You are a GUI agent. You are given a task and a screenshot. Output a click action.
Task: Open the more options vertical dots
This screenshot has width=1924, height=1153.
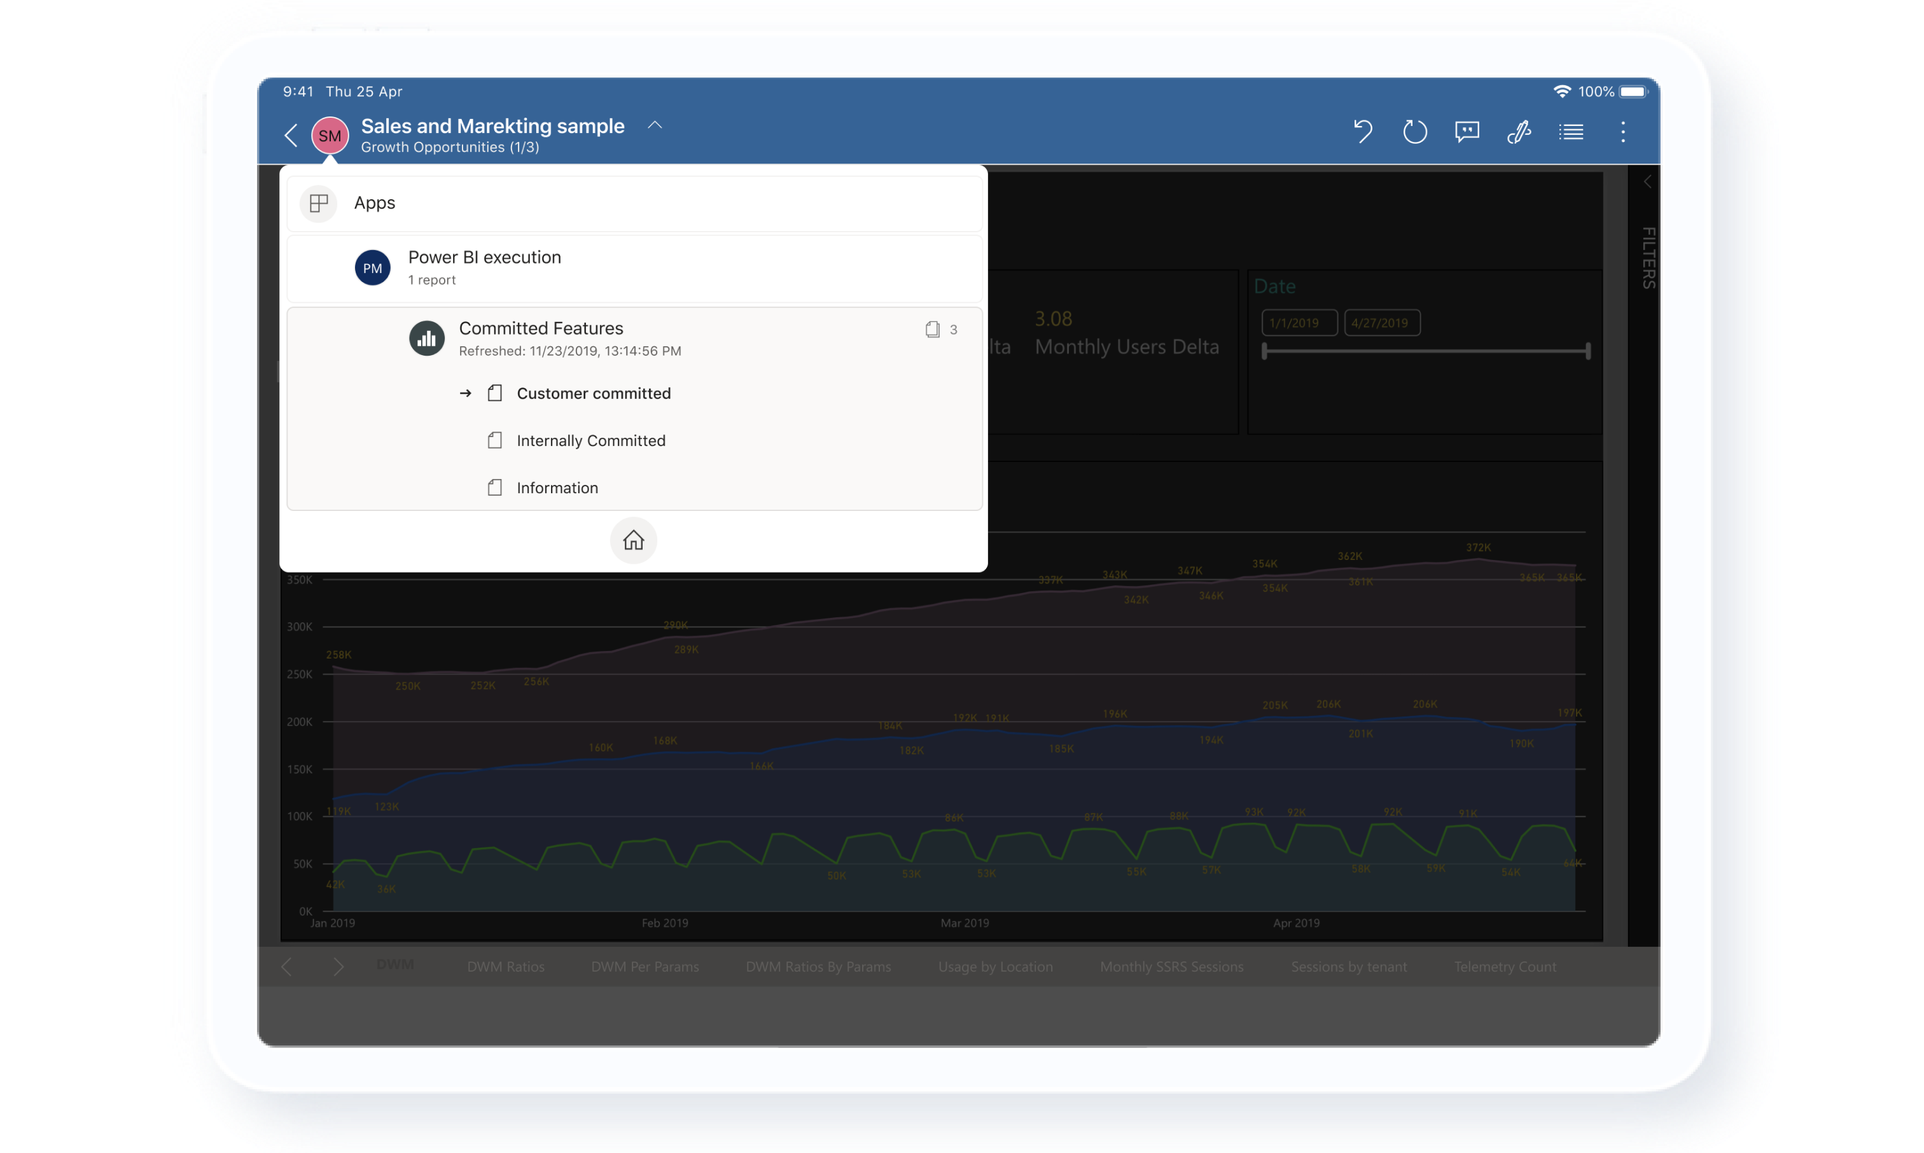tap(1622, 131)
